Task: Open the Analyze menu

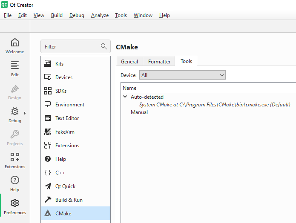Action: click(x=100, y=15)
